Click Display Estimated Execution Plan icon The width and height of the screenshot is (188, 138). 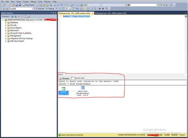(x=63, y=9)
